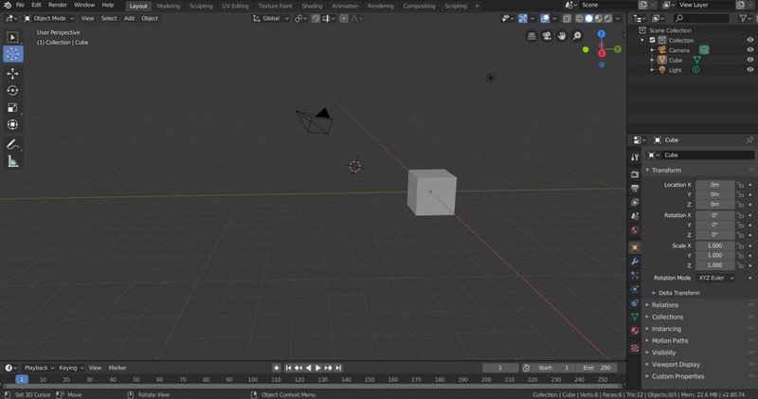Select the Scale tool

(12, 107)
